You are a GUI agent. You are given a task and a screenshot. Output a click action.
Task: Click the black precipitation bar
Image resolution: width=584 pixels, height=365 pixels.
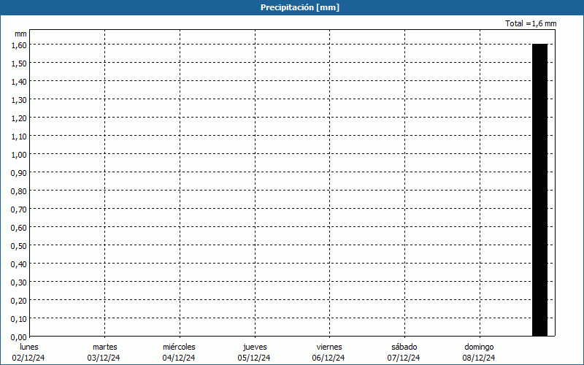[539, 190]
